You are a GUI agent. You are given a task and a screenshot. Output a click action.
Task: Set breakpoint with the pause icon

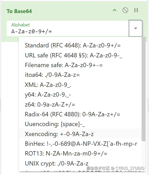click(x=136, y=10)
